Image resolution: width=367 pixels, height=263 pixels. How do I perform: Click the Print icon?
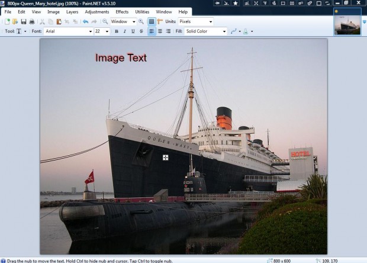(32, 21)
